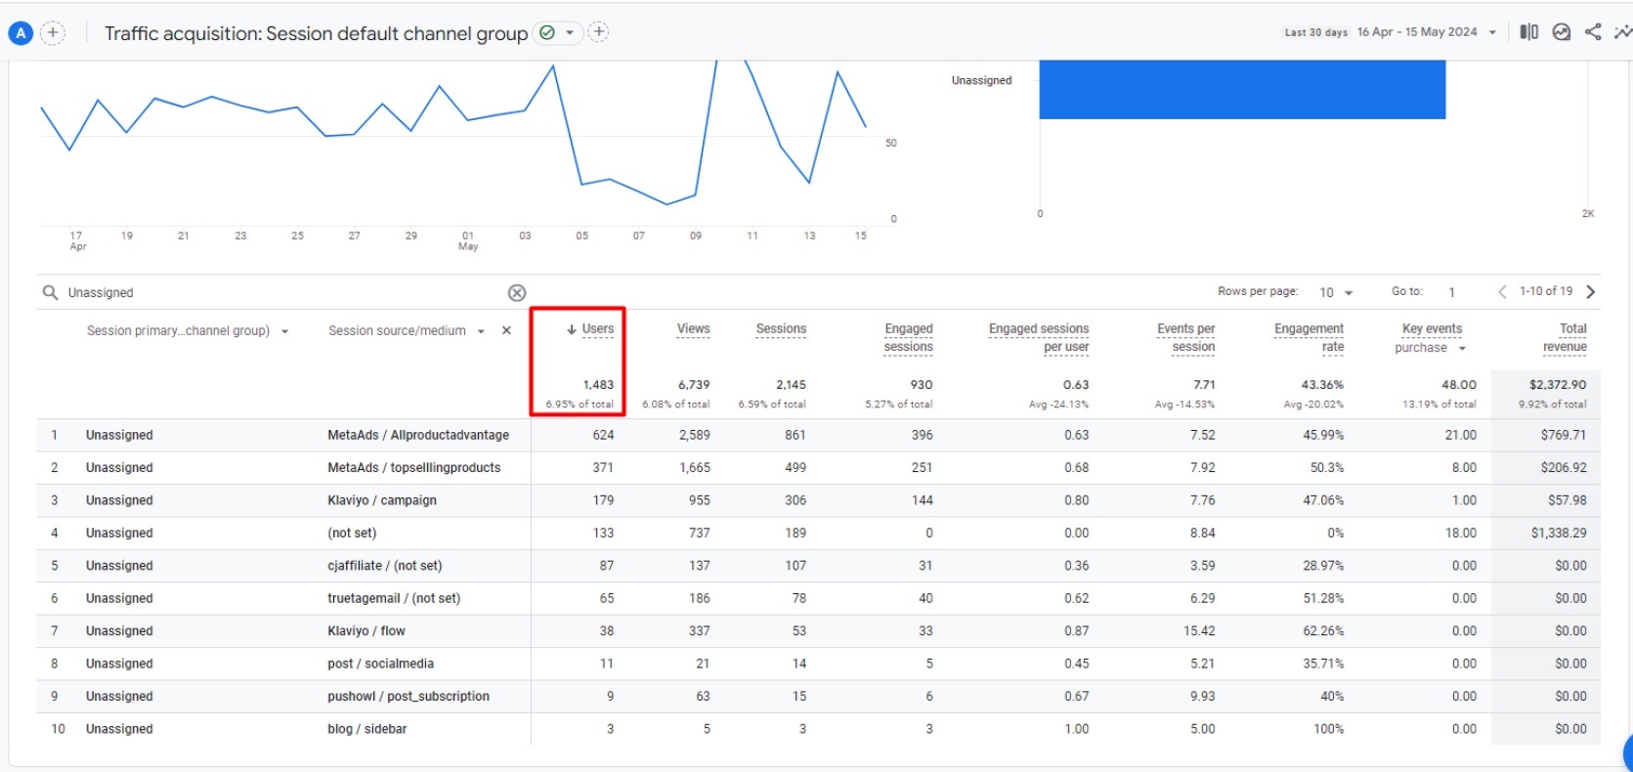
Task: Click the sort arrow next to Users
Action: coord(572,329)
